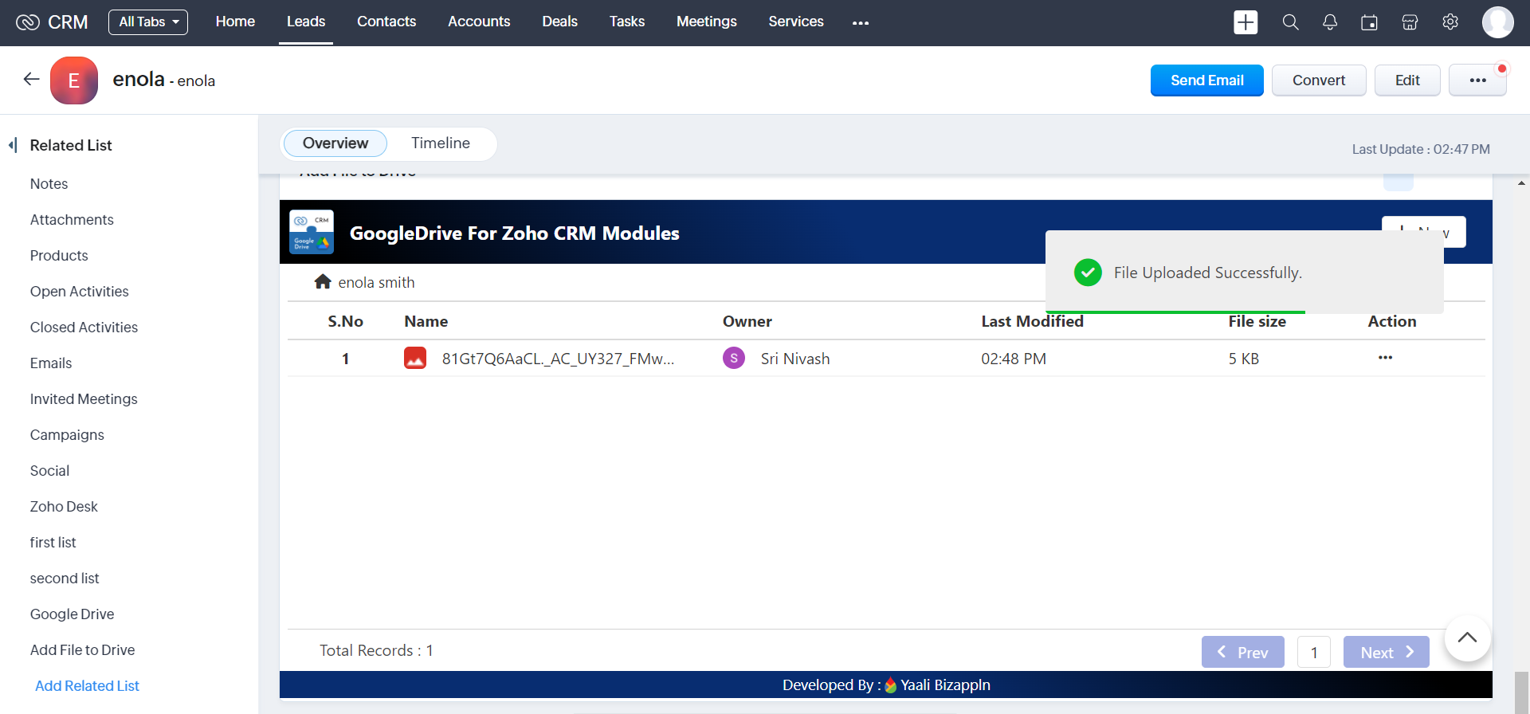Collapse the Related List sidebar

point(13,145)
